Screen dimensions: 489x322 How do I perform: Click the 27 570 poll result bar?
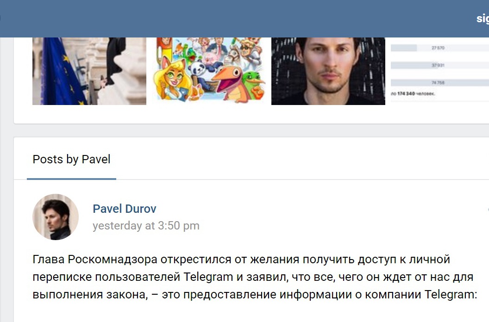click(440, 48)
